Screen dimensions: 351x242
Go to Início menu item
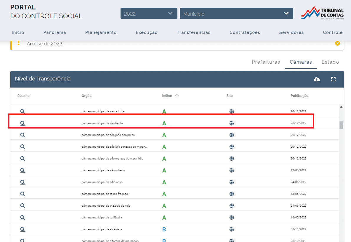18,32
